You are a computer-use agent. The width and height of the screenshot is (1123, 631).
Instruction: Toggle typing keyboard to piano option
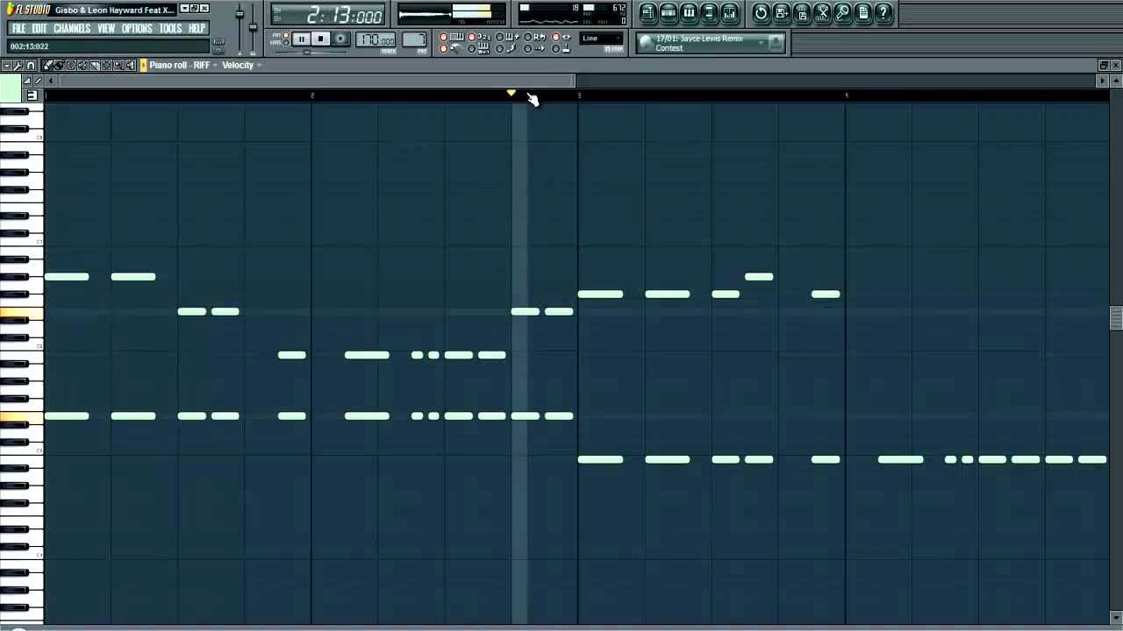click(449, 37)
